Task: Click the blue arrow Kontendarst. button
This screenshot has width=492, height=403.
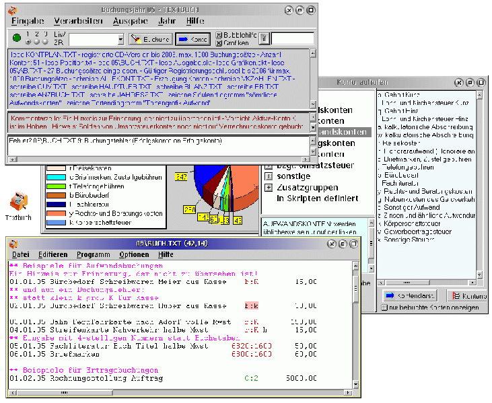Action: [x=411, y=295]
